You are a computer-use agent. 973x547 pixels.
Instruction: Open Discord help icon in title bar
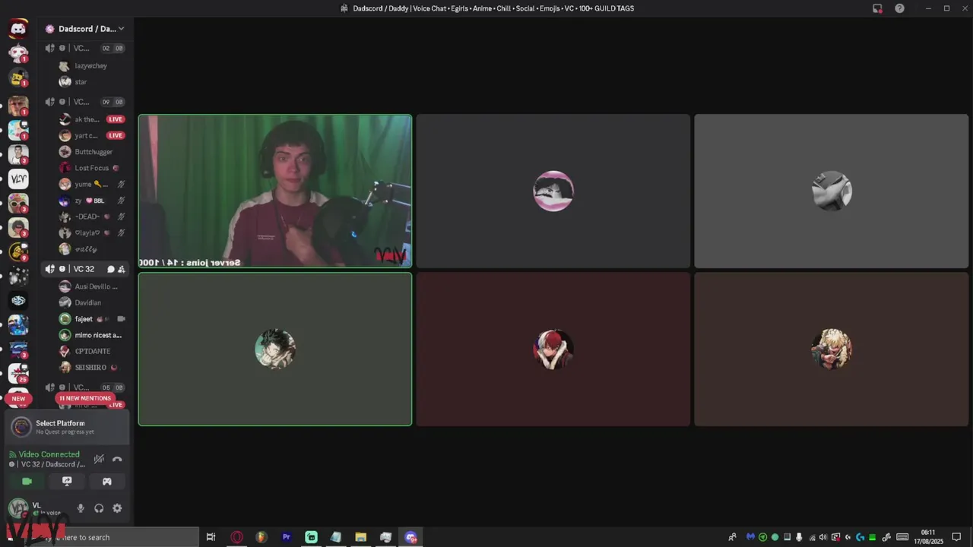900,8
